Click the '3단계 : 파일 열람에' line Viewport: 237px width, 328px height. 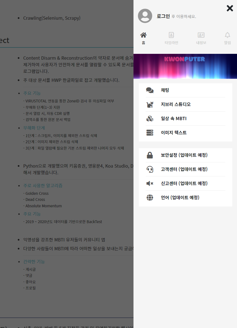(x=74, y=148)
